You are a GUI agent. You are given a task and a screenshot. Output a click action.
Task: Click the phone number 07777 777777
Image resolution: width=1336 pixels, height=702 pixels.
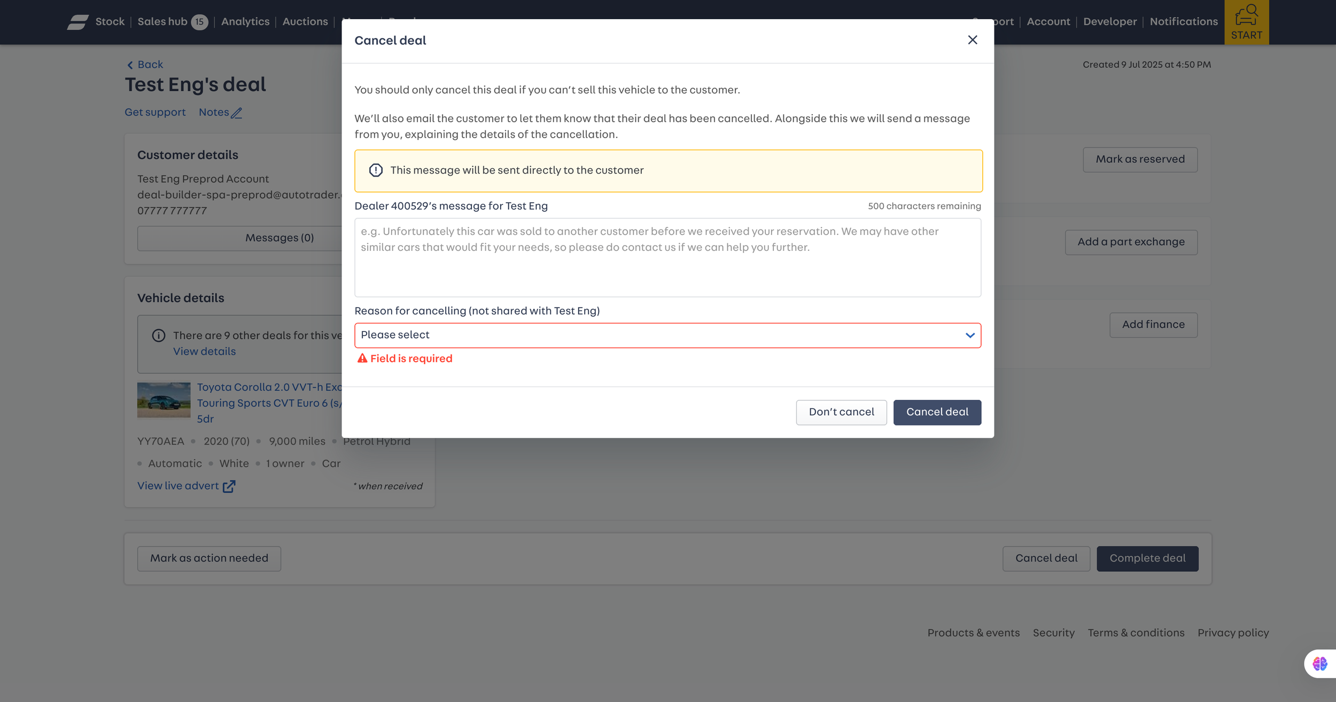[172, 211]
